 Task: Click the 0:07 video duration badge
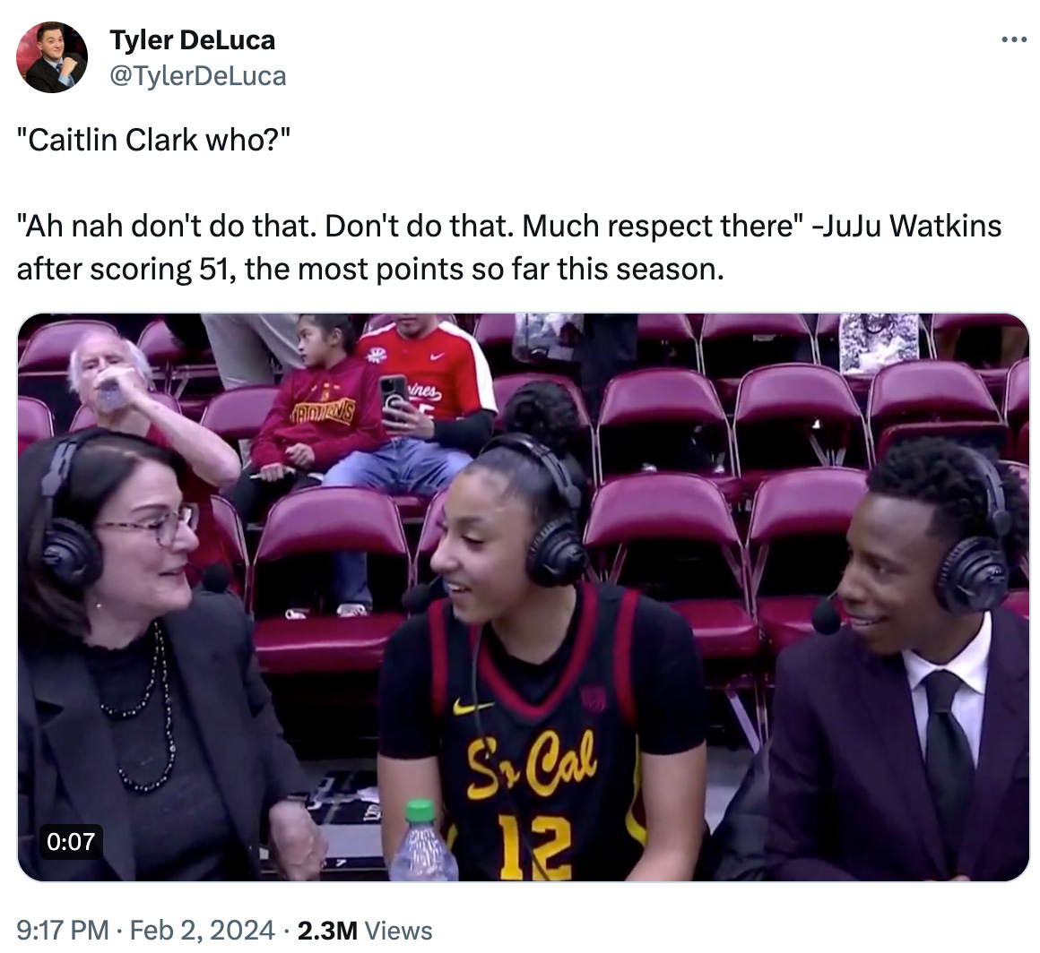click(x=71, y=842)
